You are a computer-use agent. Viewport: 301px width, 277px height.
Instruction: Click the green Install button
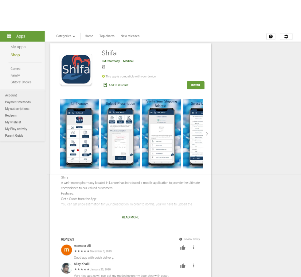click(195, 85)
